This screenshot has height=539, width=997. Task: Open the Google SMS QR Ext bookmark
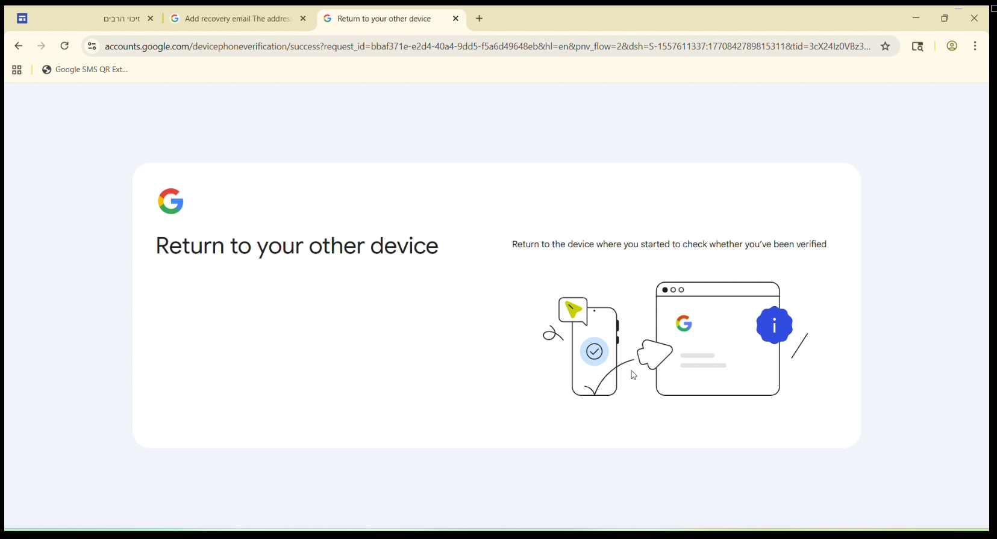coord(86,70)
